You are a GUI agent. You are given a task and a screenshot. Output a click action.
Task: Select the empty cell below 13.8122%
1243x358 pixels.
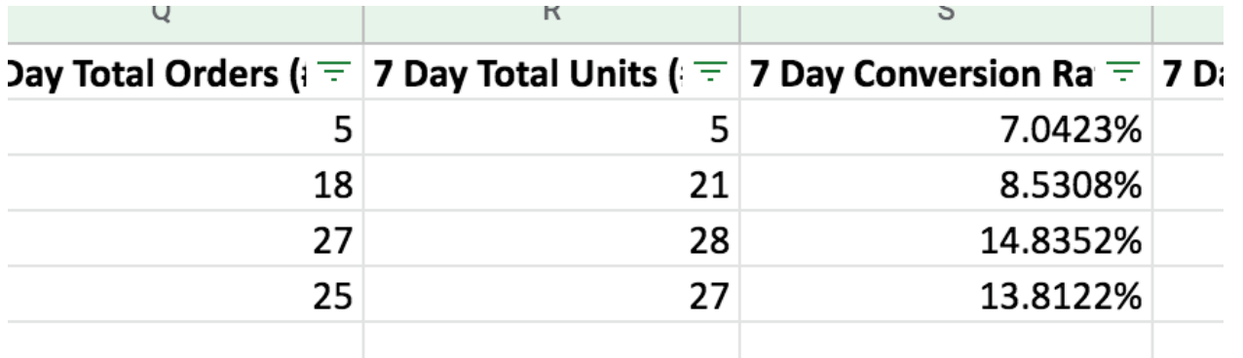point(946,340)
